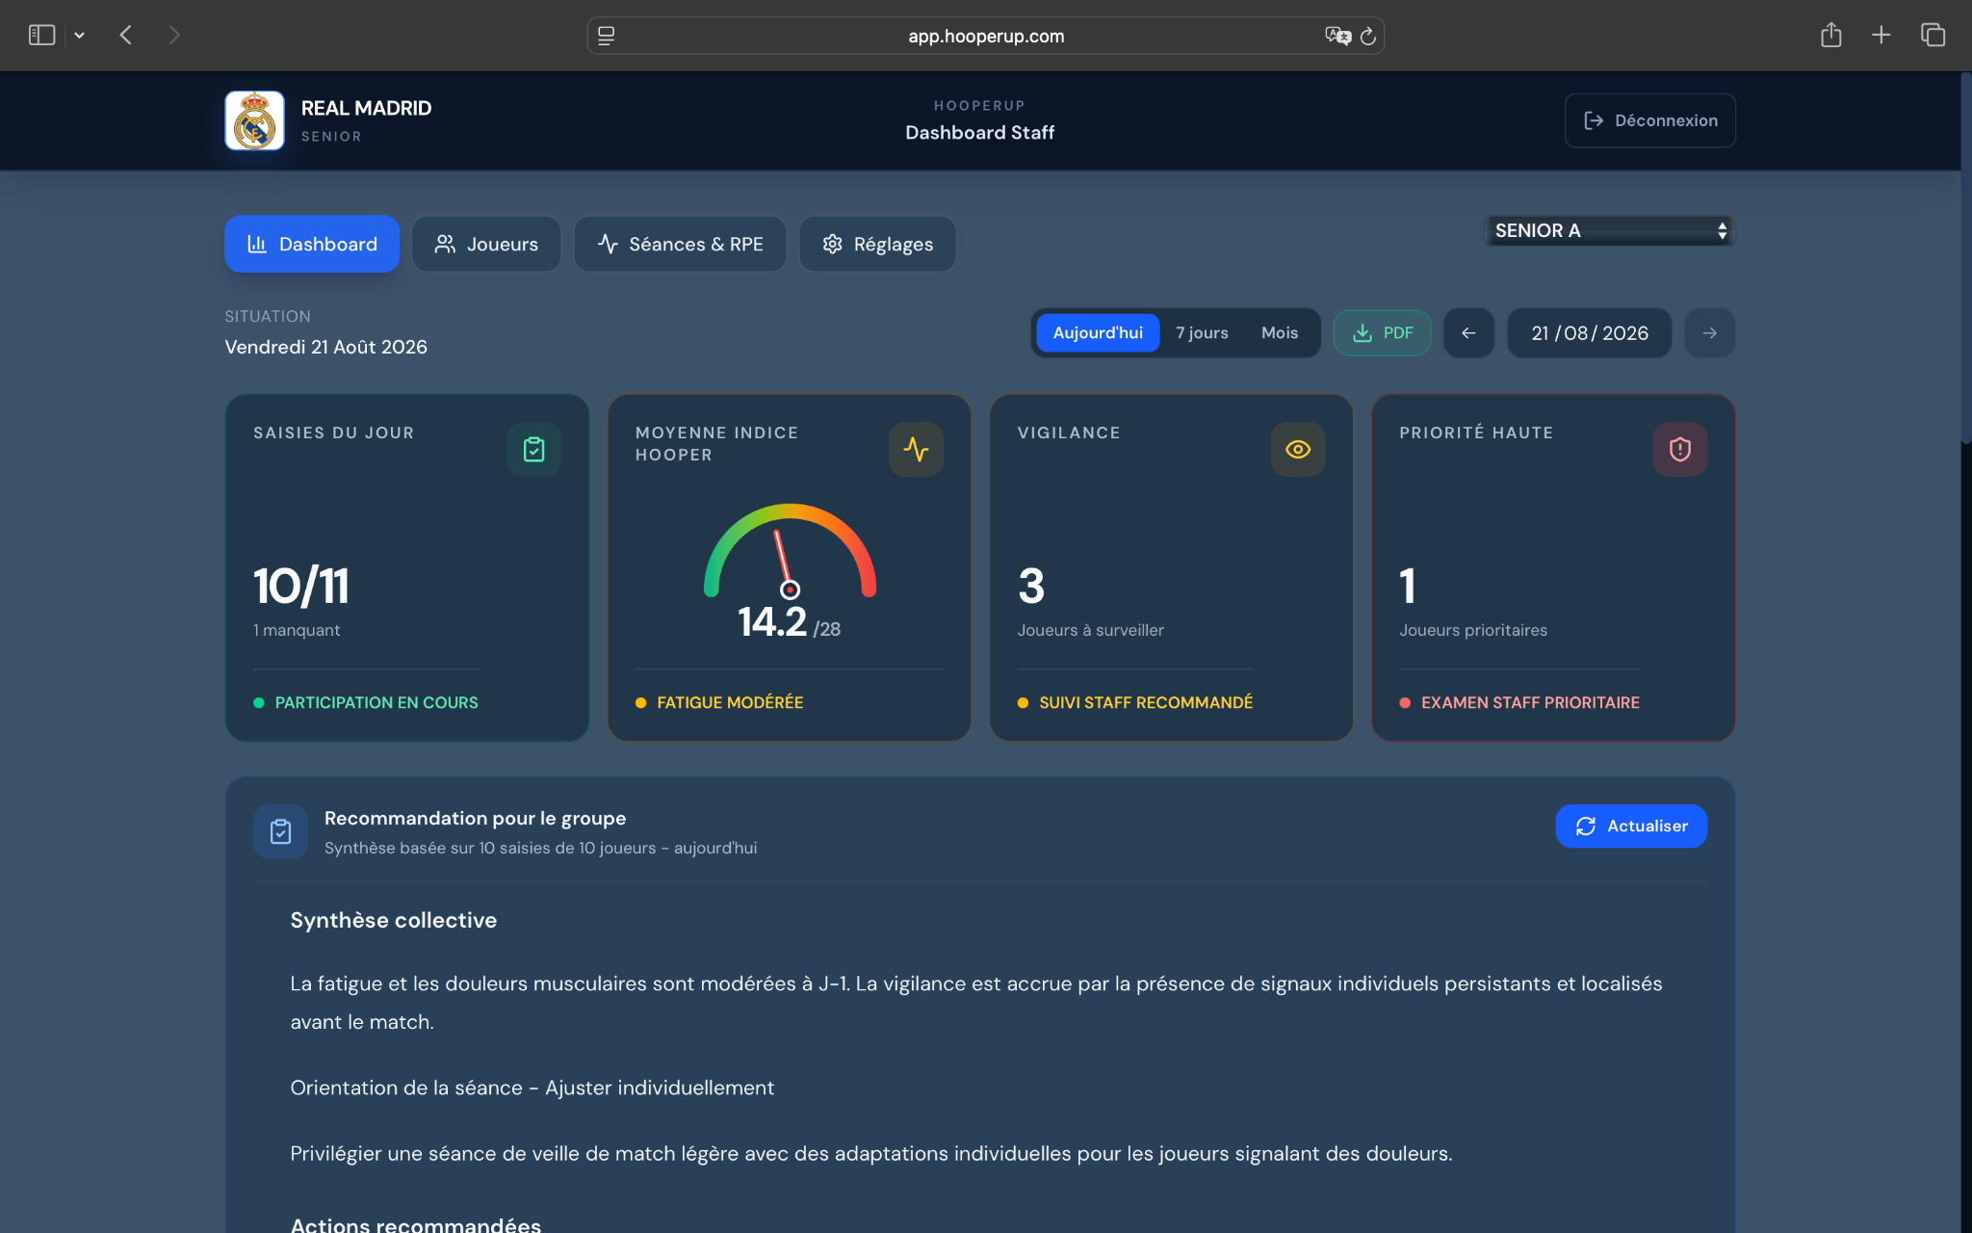The width and height of the screenshot is (1972, 1233).
Task: Click the page reader icon in address bar
Action: [x=606, y=36]
